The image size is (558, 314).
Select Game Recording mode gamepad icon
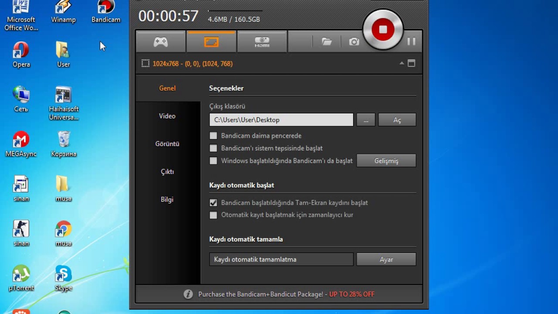[x=161, y=42]
